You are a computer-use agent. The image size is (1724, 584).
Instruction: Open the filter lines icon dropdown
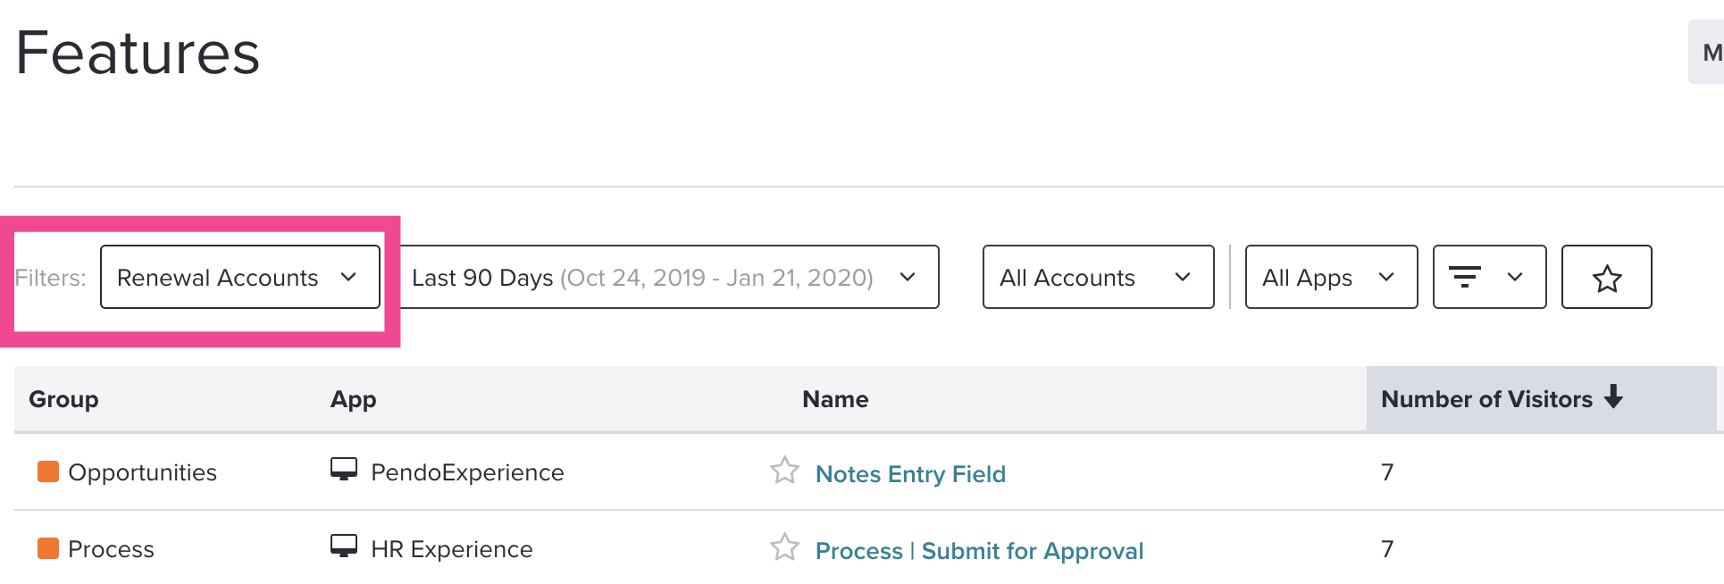click(x=1489, y=277)
